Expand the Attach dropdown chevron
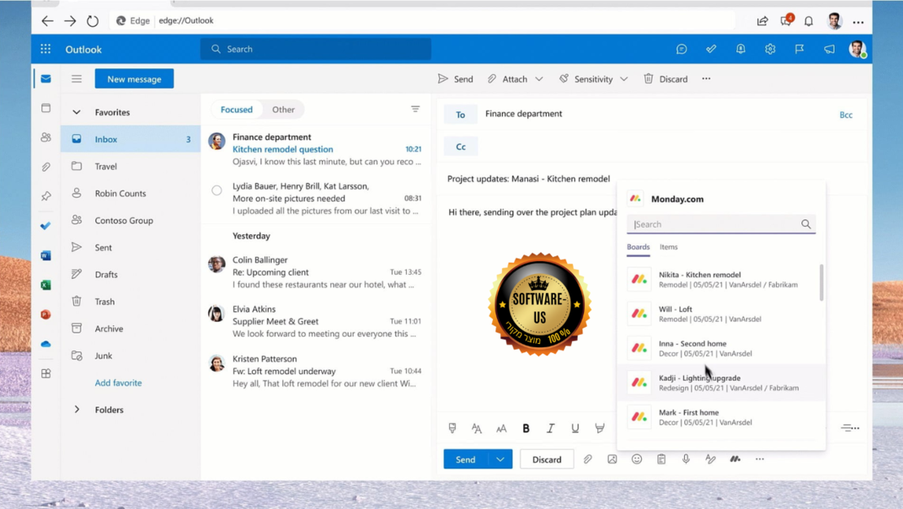This screenshot has height=509, width=903. pos(539,79)
